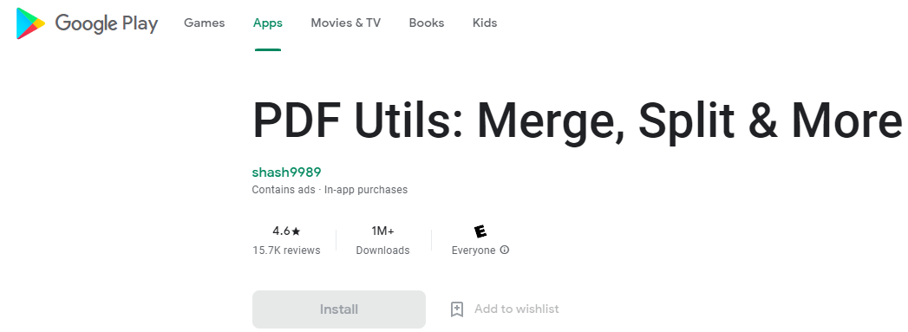Click the E content rating icon
This screenshot has width=908, height=332.
coord(480,231)
